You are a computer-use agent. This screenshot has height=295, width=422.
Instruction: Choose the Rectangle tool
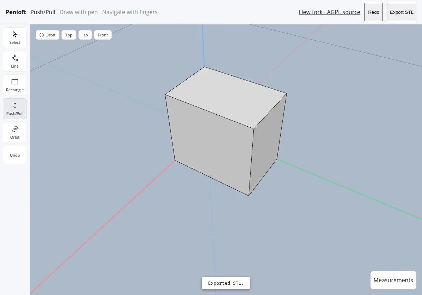(15, 85)
